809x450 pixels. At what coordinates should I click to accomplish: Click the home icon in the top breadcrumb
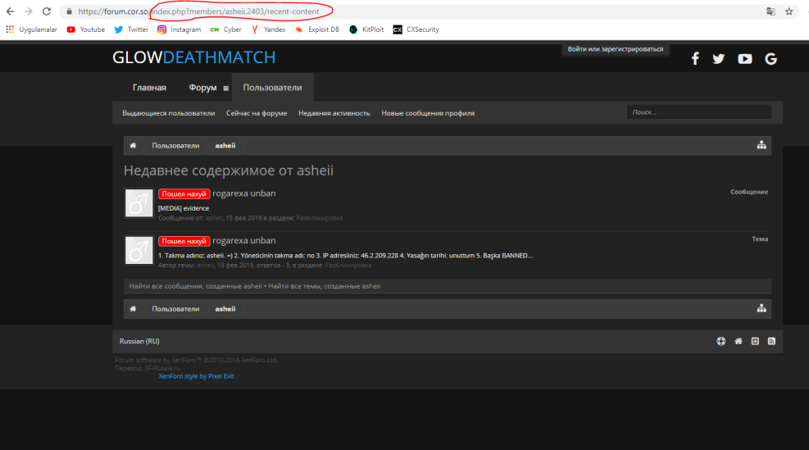click(x=133, y=146)
